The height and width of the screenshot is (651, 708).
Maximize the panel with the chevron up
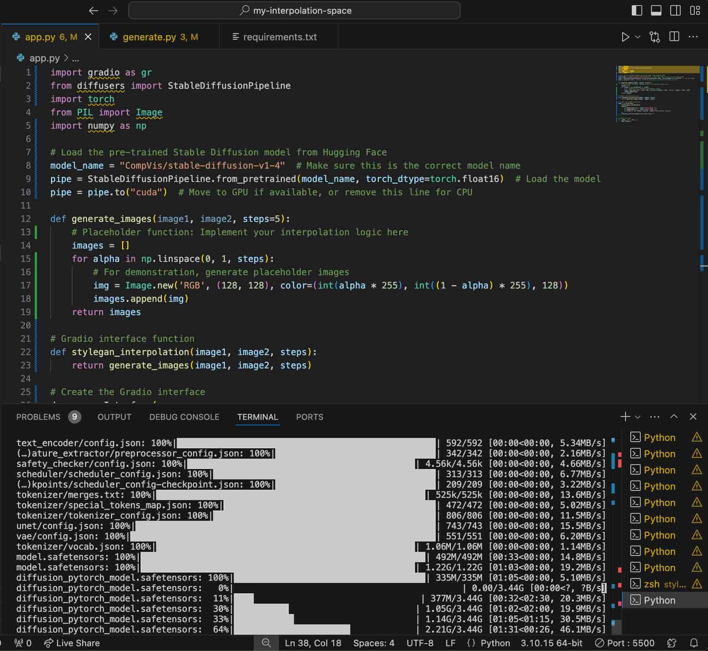point(674,416)
